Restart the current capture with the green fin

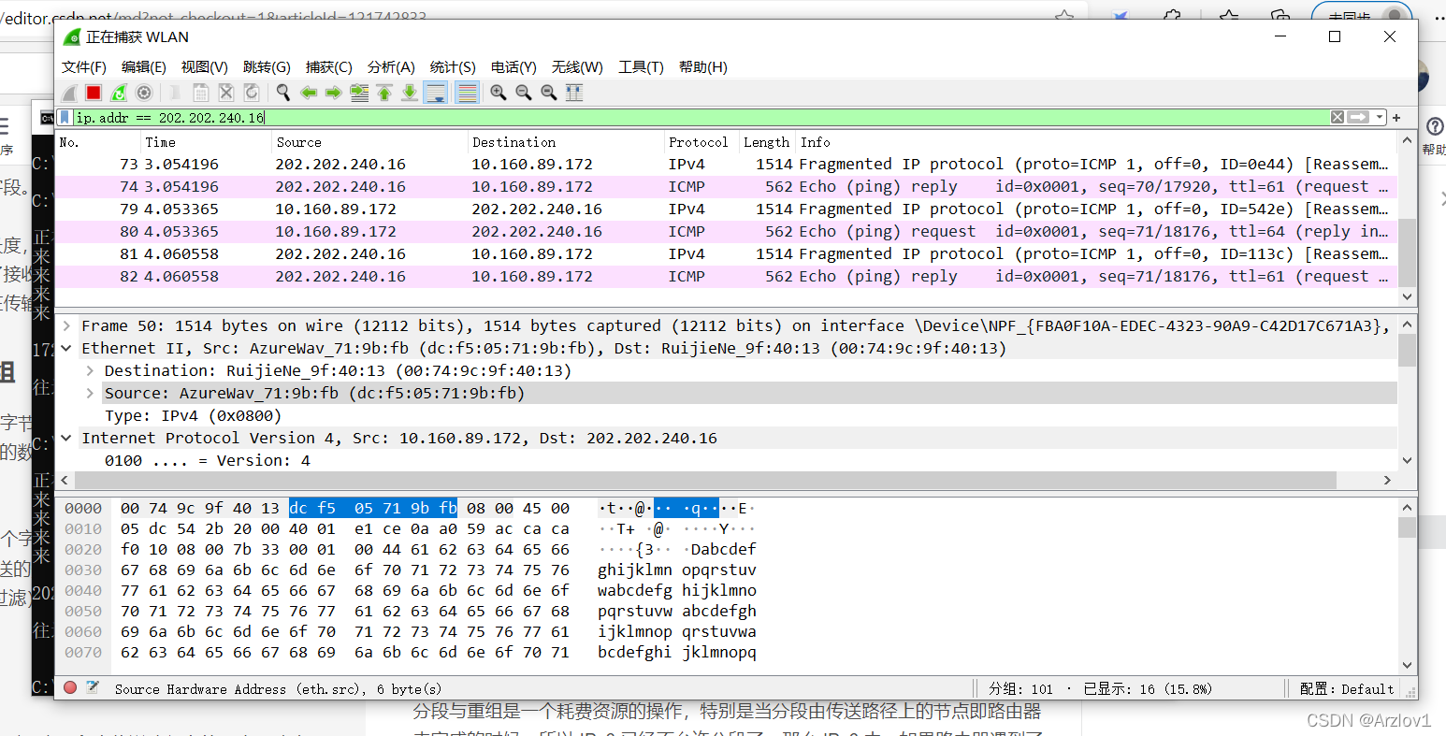119,93
